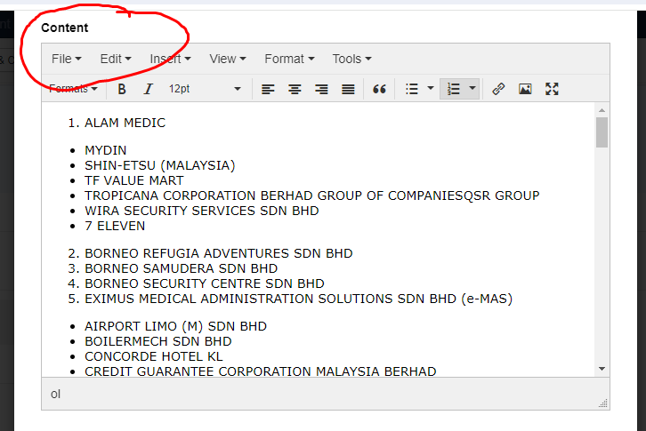Align text right
This screenshot has width=646, height=431.
tap(321, 89)
